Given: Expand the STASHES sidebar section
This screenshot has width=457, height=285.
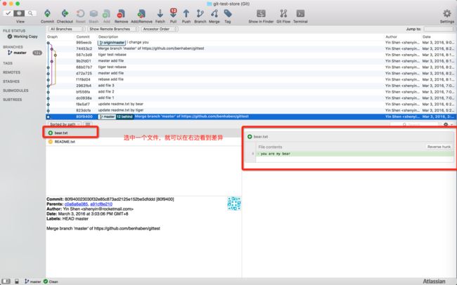Looking at the screenshot, I should [11, 81].
